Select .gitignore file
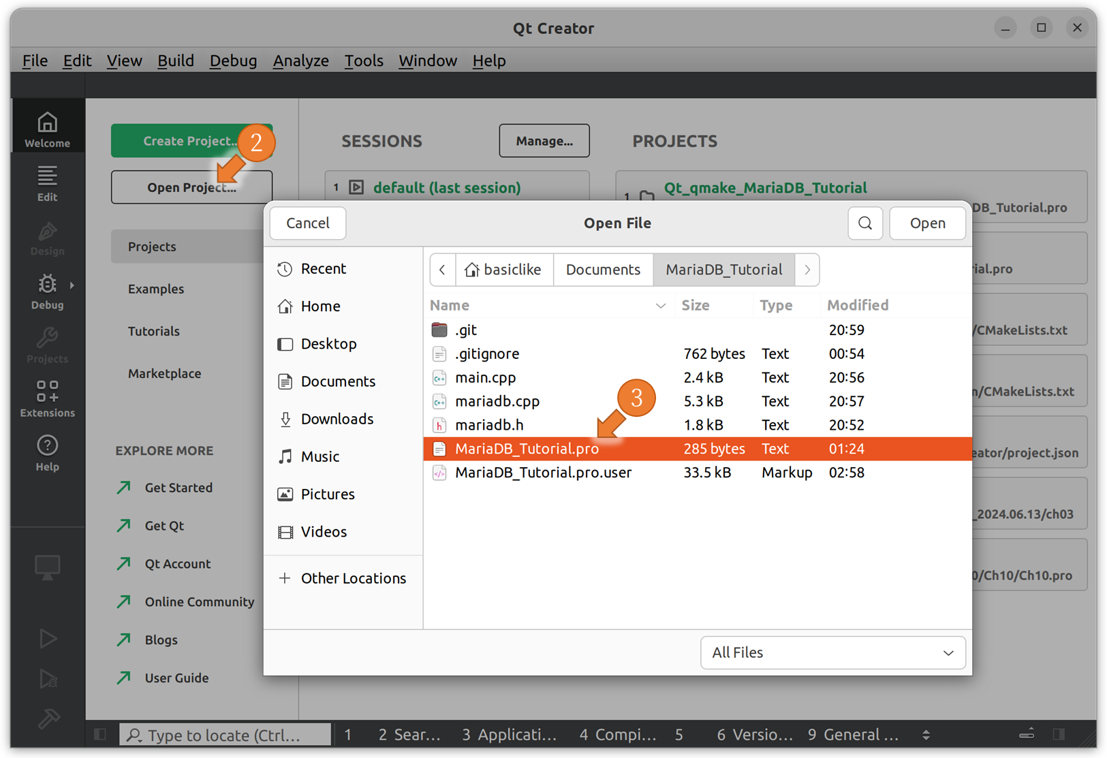Image resolution: width=1107 pixels, height=758 pixels. [698, 353]
